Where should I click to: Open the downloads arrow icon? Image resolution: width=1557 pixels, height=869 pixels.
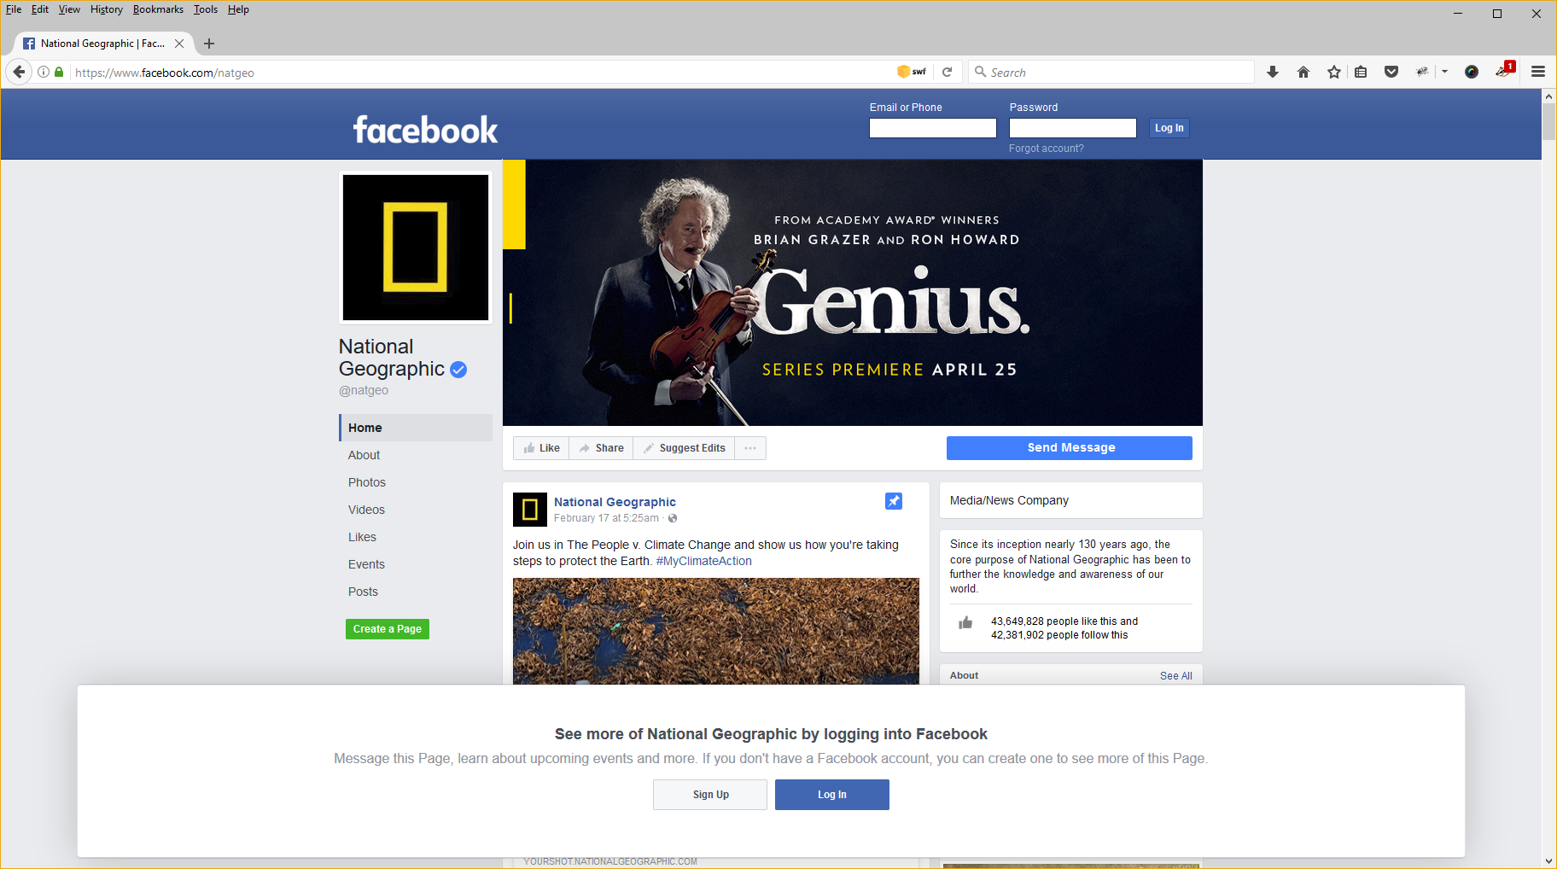tap(1272, 73)
